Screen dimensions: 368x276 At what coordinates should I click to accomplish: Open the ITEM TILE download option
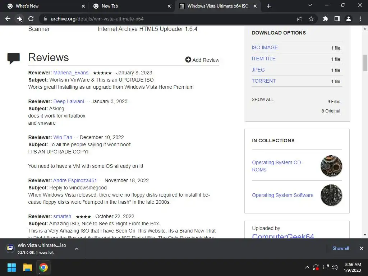point(263,59)
